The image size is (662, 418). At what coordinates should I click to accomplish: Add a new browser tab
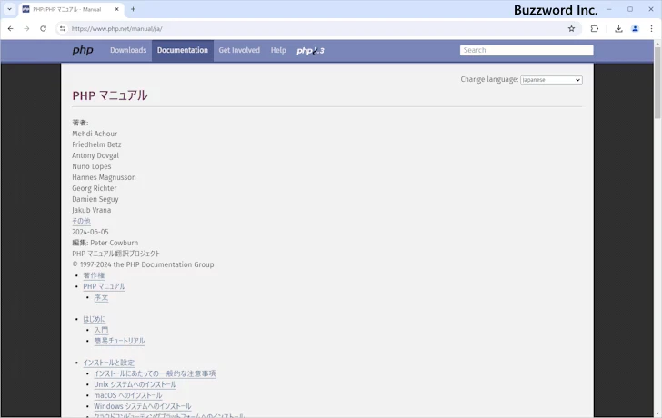(133, 9)
